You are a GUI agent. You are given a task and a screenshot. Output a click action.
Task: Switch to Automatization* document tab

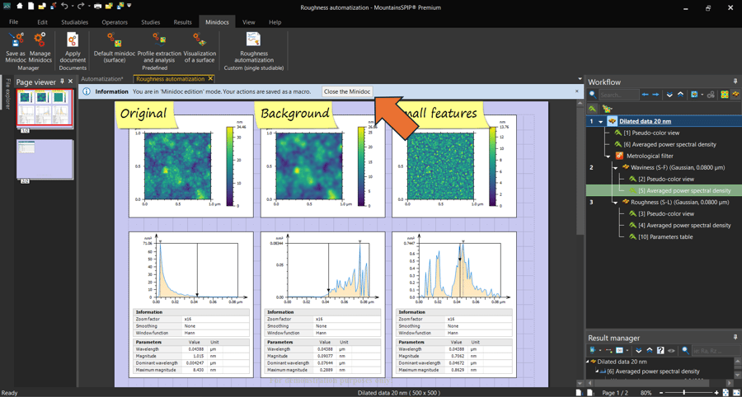(x=102, y=79)
